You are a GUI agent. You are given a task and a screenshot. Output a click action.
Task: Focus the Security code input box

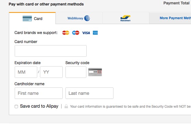click(76, 72)
